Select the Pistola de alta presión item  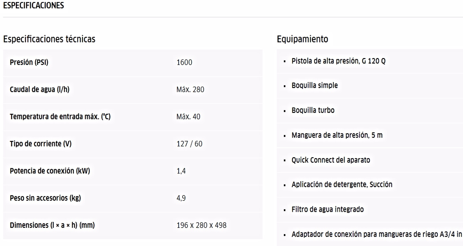339,61
